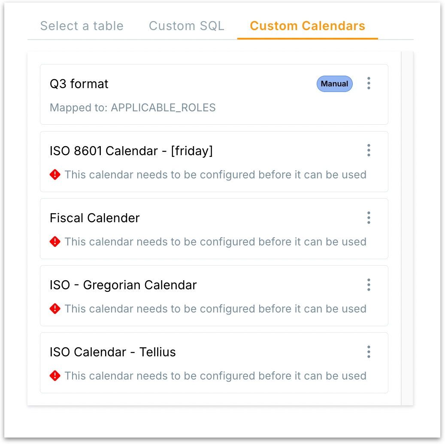Open ISO 8601 Calendar more options menu
The width and height of the screenshot is (445, 444).
coord(369,150)
